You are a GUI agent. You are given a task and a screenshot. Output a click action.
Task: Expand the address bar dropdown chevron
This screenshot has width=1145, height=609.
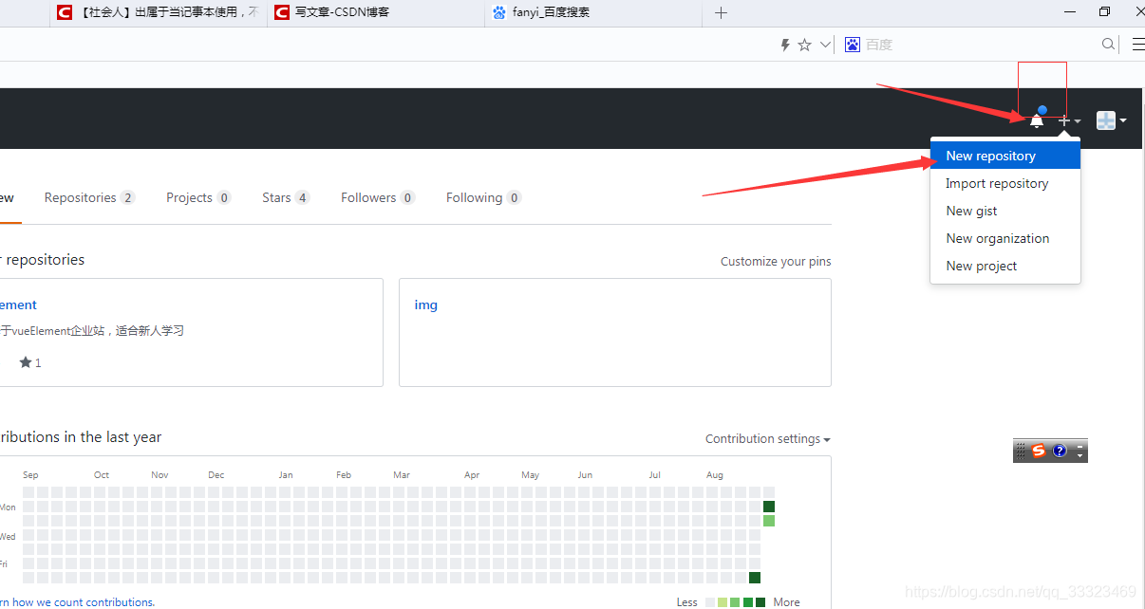coord(825,45)
